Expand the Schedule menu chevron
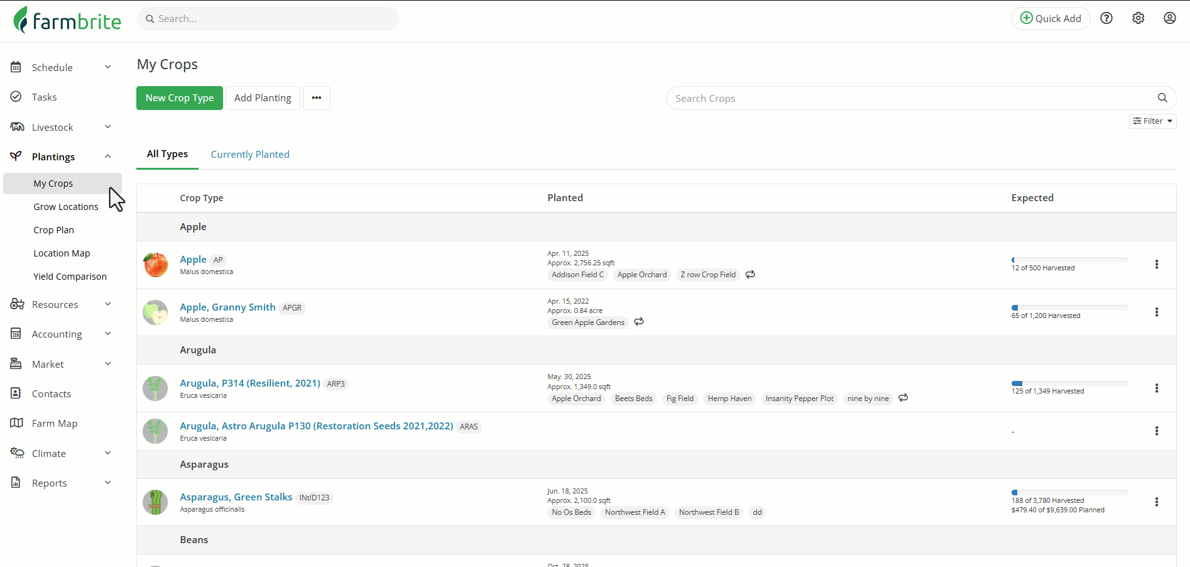 pyautogui.click(x=108, y=67)
